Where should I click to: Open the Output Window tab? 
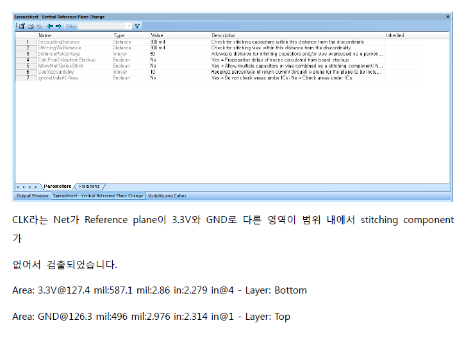click(32, 195)
